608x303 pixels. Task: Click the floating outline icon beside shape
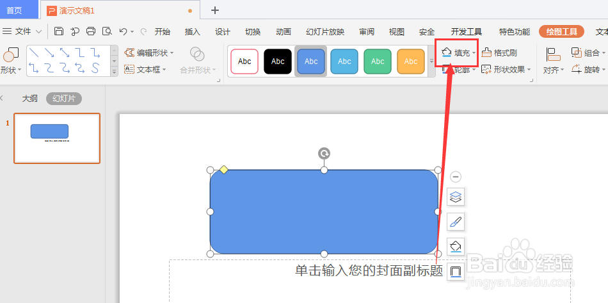coord(456,271)
